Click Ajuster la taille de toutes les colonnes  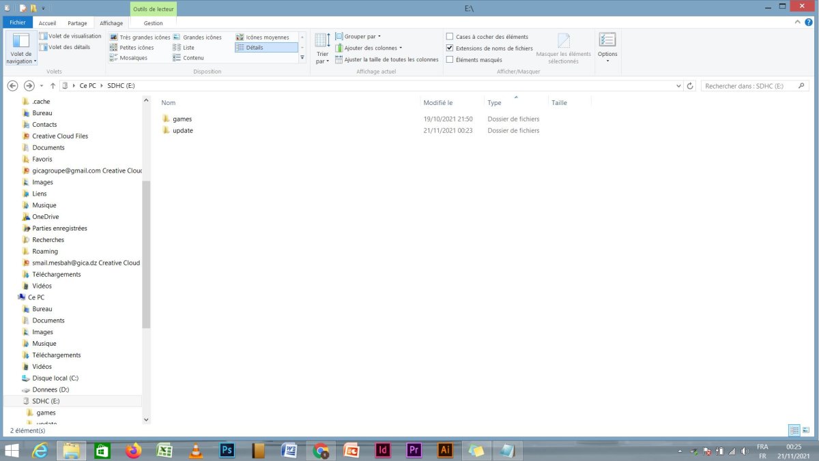(x=386, y=59)
